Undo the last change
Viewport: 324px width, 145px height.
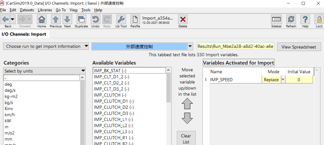click(x=95, y=19)
